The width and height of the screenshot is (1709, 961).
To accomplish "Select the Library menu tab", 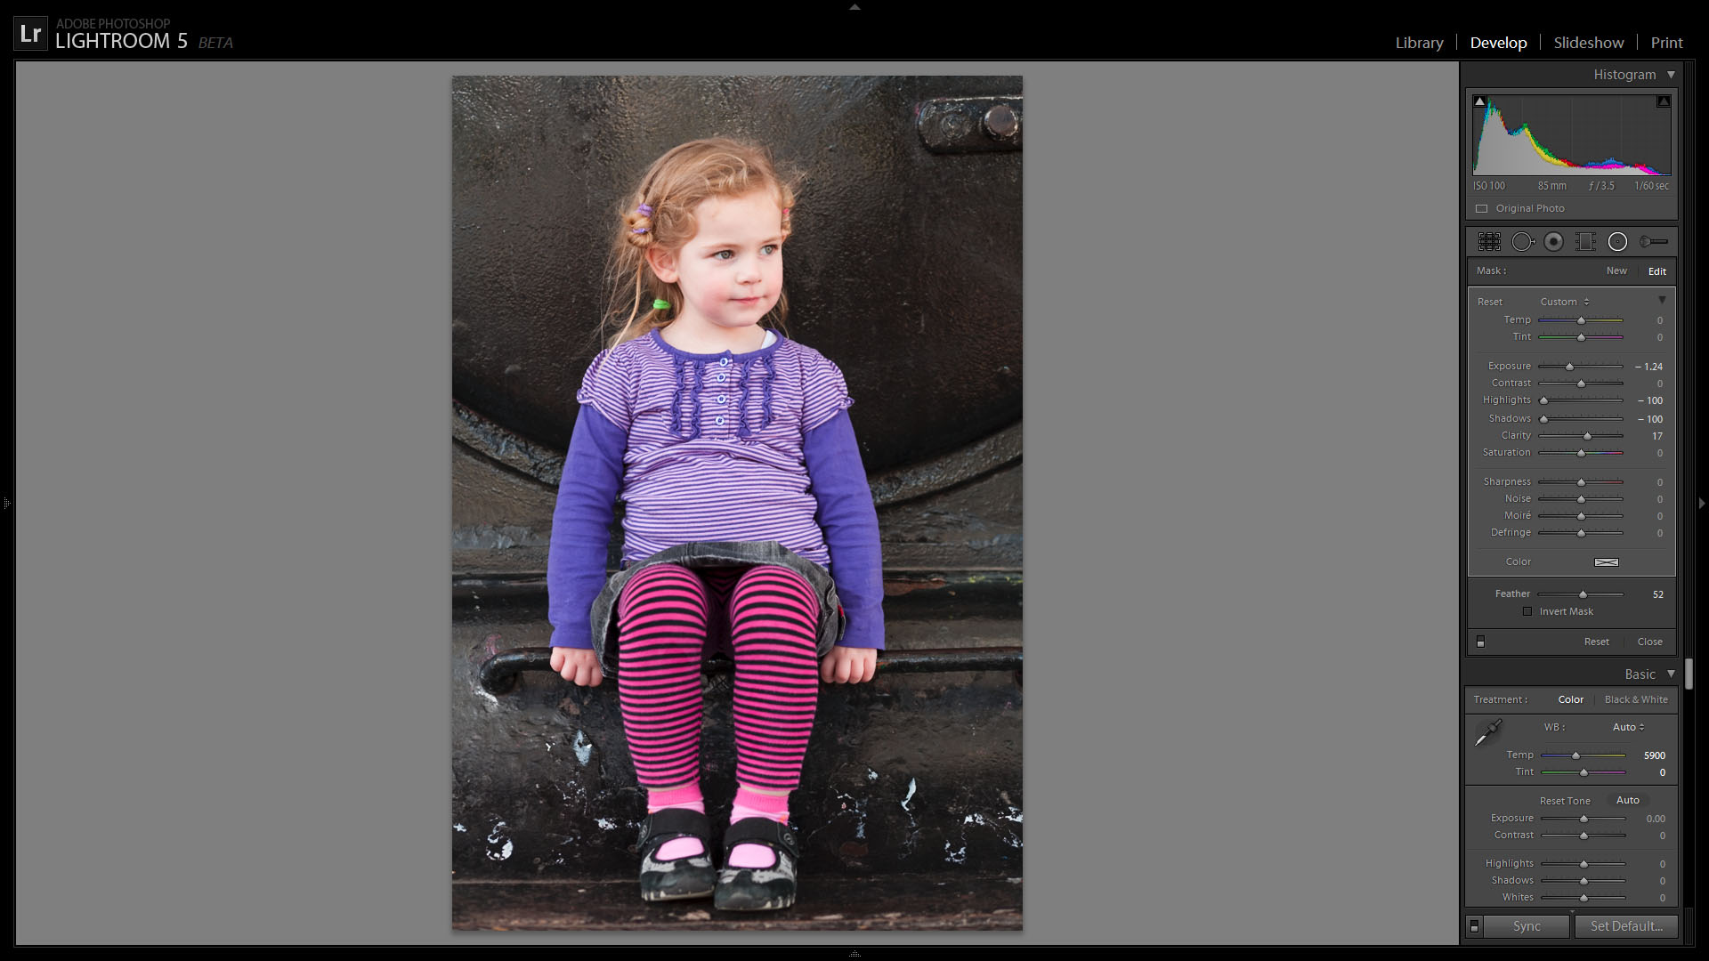I will 1419,41.
